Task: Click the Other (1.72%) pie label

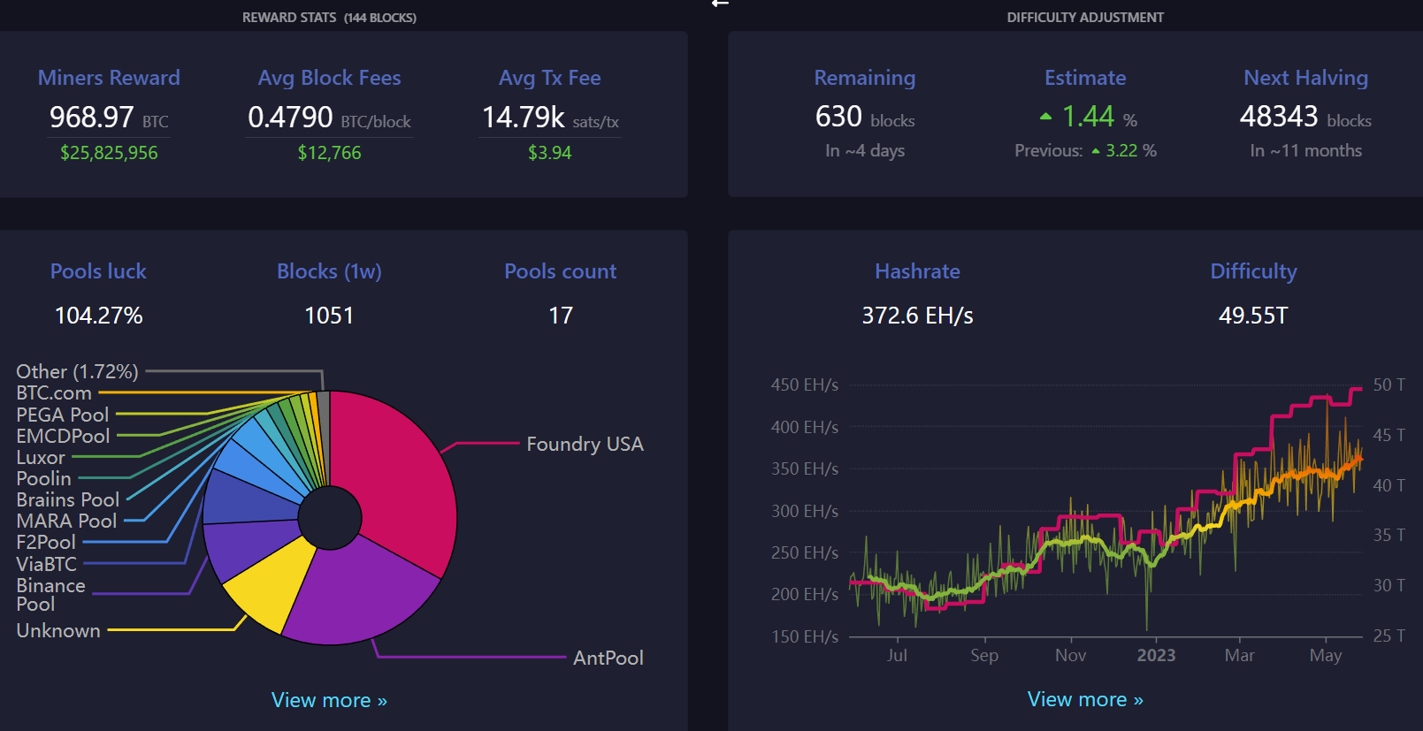Action: 77,371
